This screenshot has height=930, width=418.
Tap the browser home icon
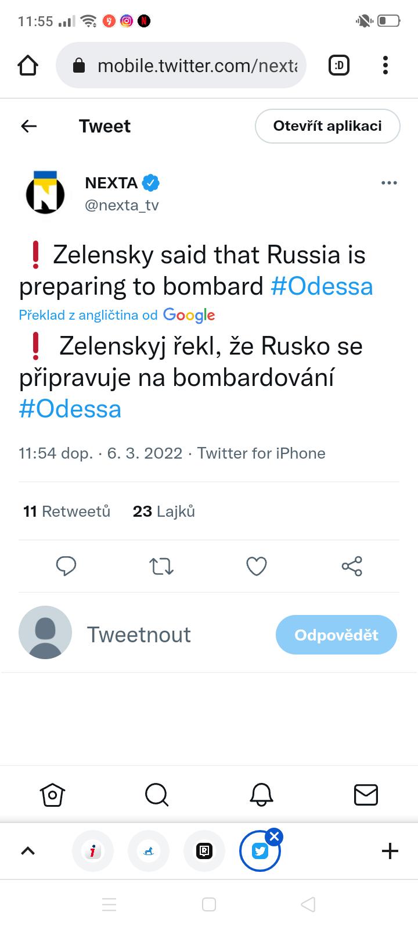click(28, 66)
